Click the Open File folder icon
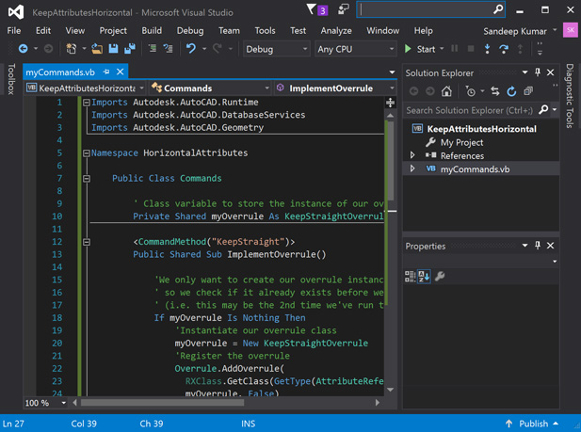 click(x=97, y=49)
